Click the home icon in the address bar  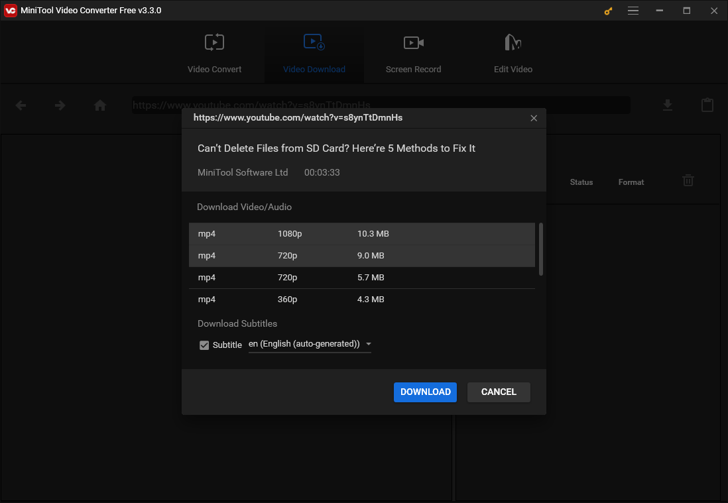coord(99,105)
